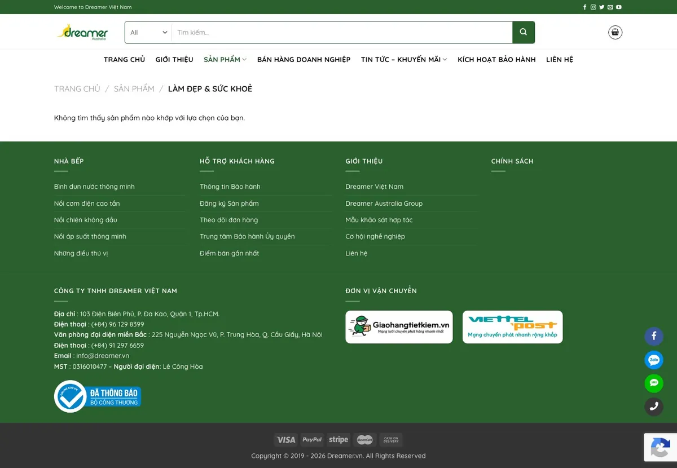
Task: Click the PayPal payment icon
Action: tap(312, 440)
